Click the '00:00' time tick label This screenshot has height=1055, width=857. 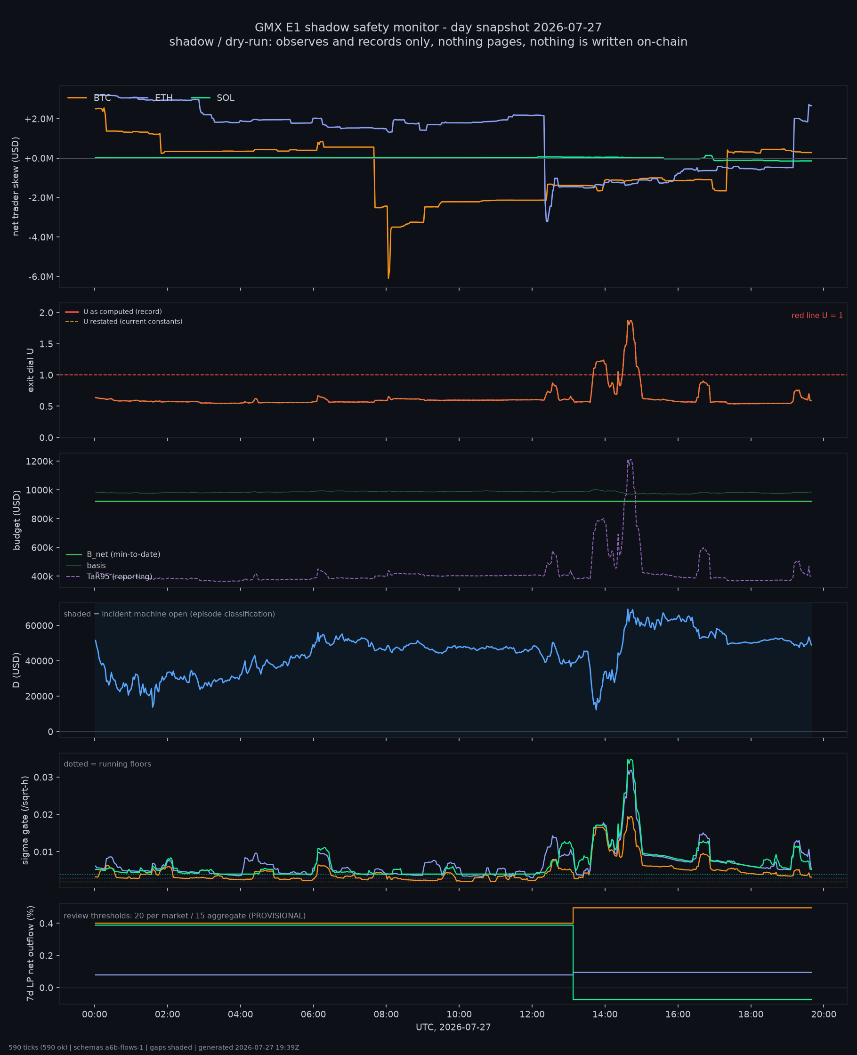[95, 1014]
